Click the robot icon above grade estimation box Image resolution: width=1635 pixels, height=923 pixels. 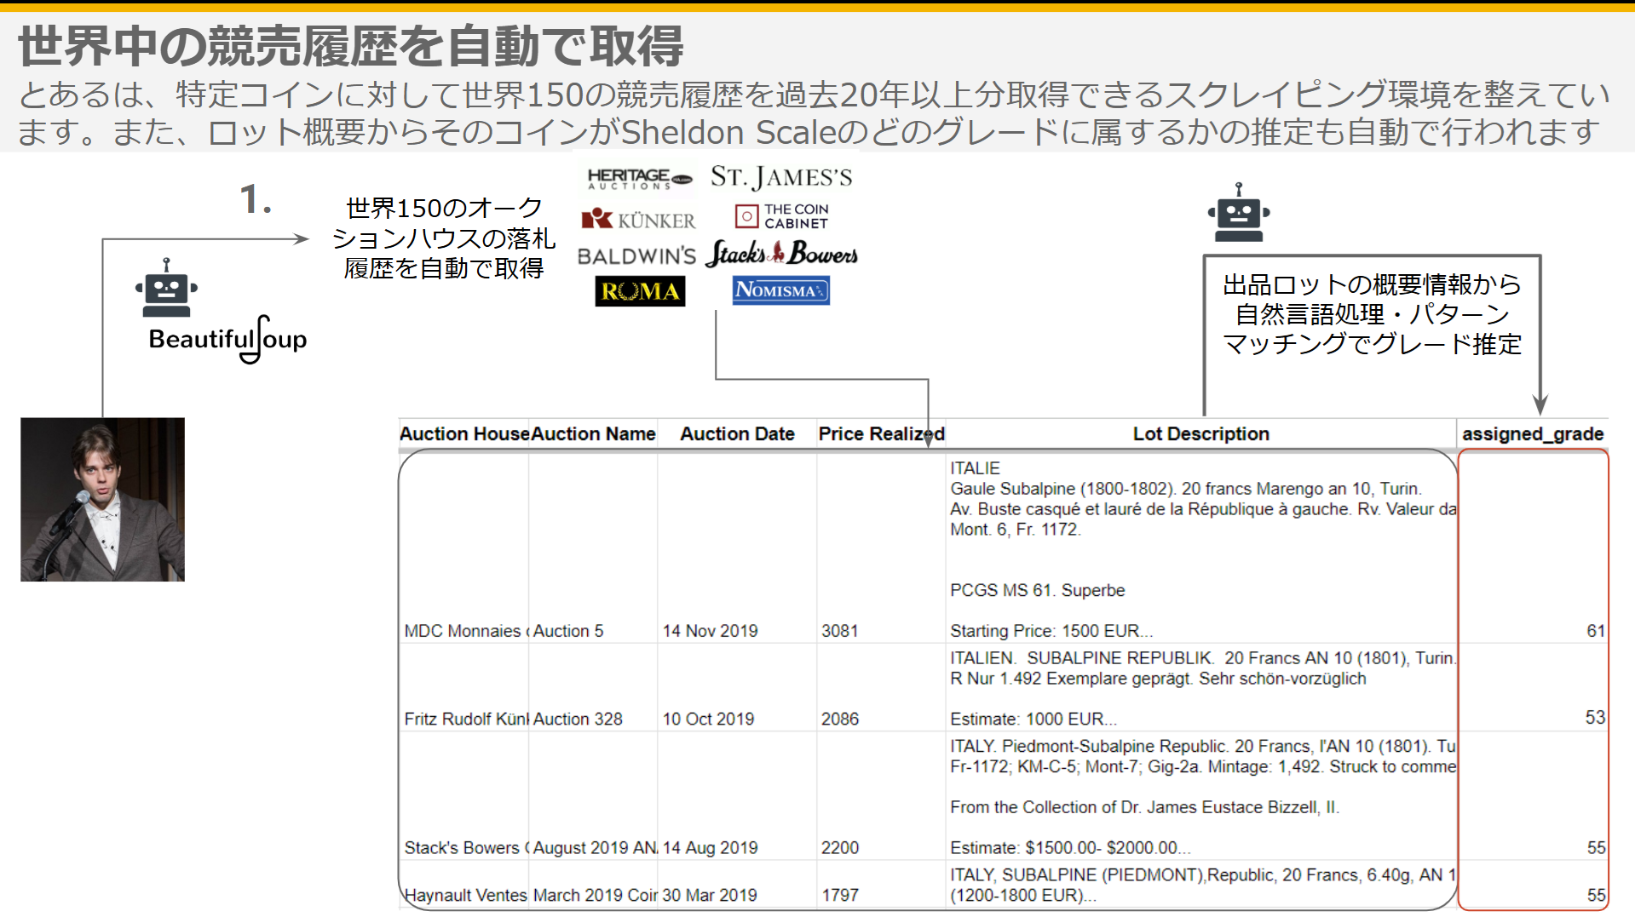pos(1238,213)
